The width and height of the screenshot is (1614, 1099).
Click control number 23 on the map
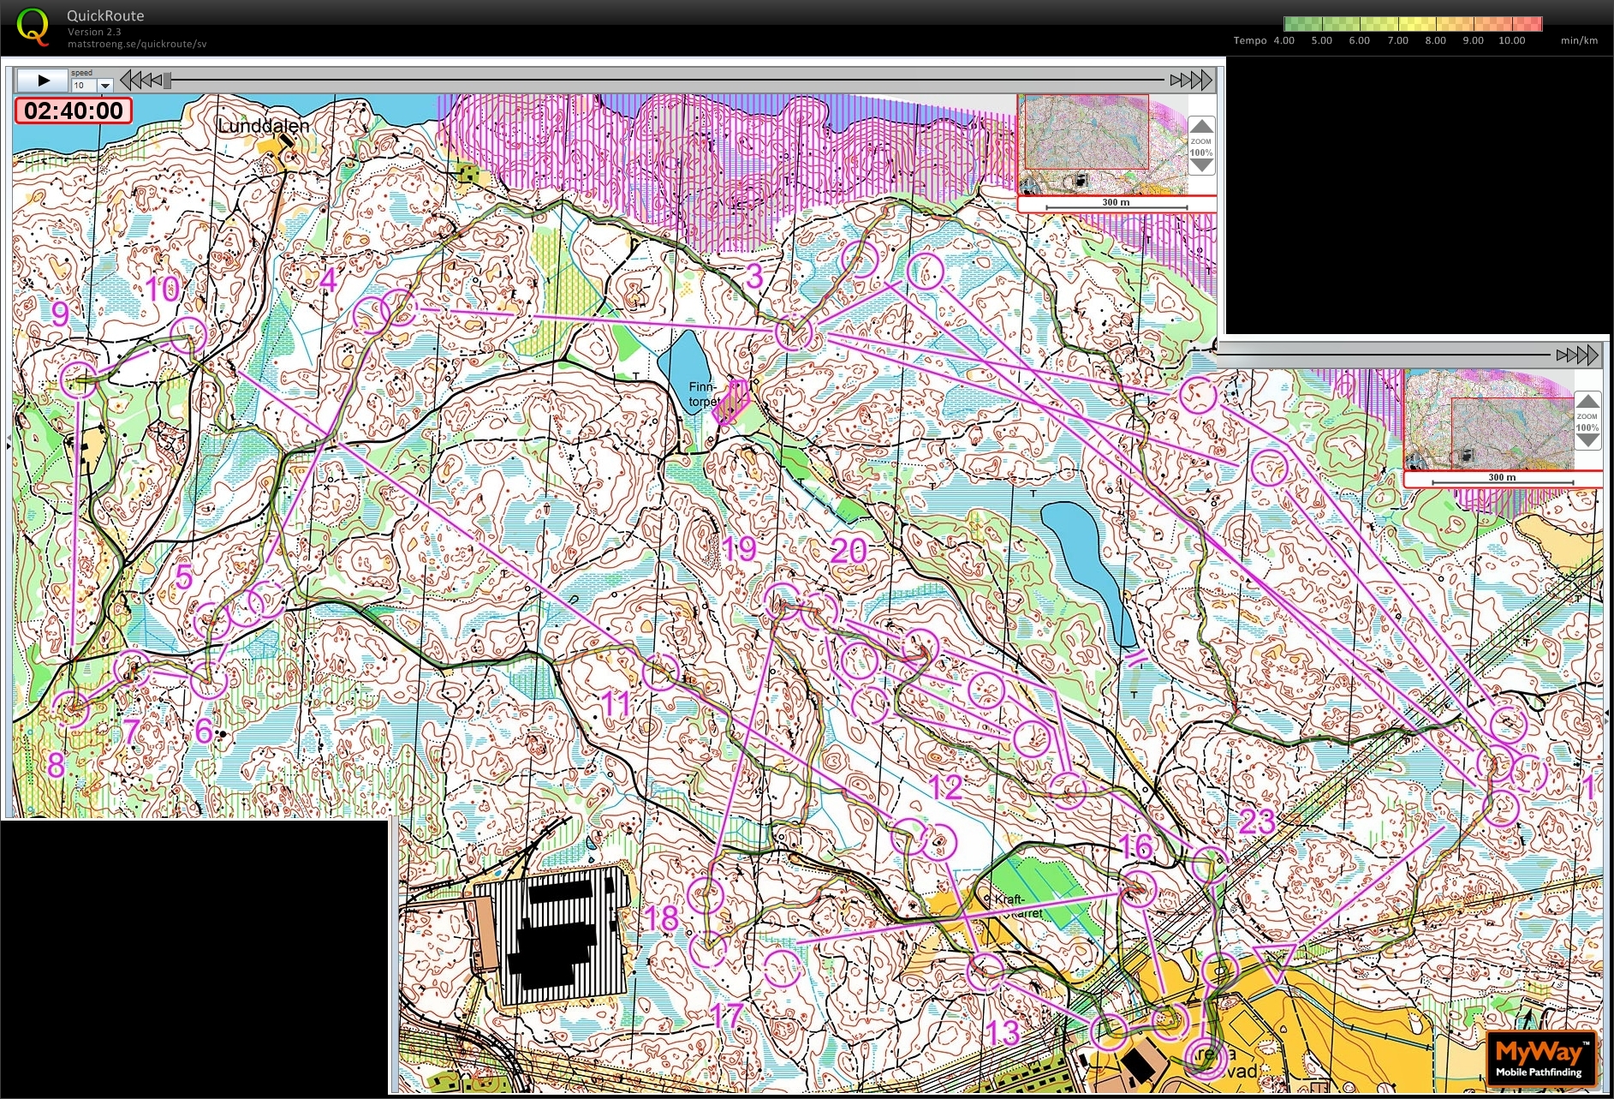click(1257, 822)
